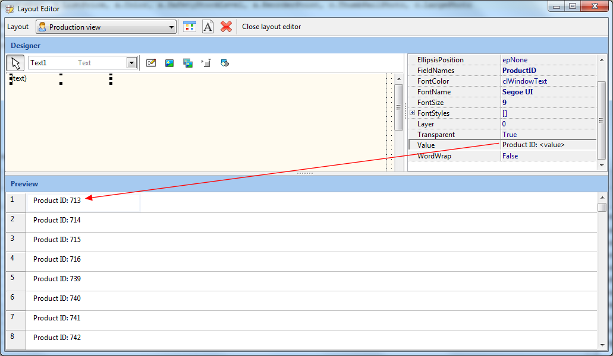Viewport: 613px width, 356px height.
Task: Click the letter A rename layout icon
Action: coord(208,27)
